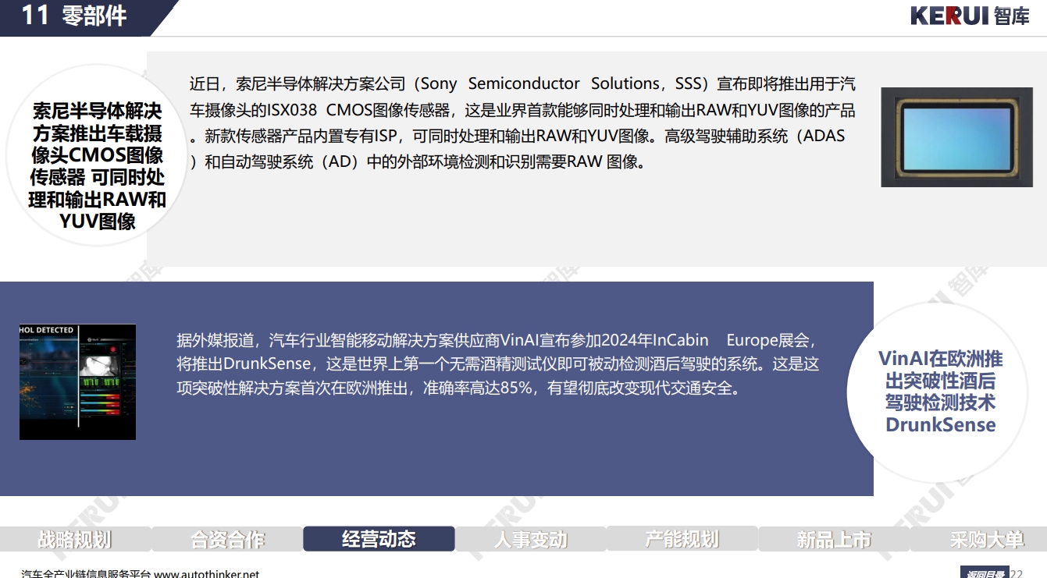Viewport: 1047px width, 578px height.
Task: Open the DrunkSense dashboard screenshot thumbnail
Action: point(77,381)
